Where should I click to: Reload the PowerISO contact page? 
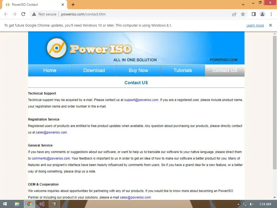tap(23, 14)
